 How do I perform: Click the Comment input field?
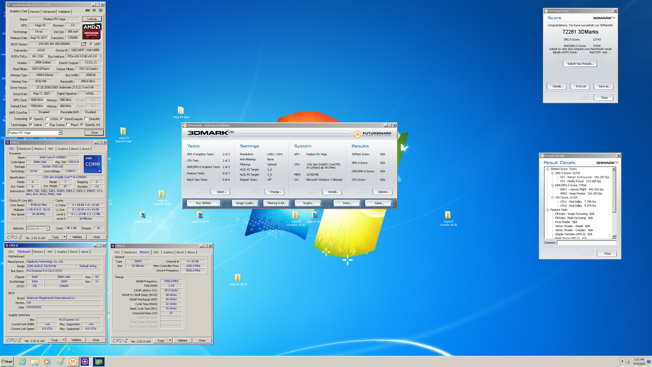tap(586, 243)
